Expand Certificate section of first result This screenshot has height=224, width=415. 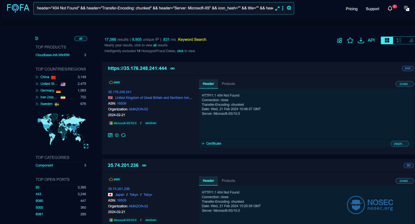(x=212, y=144)
